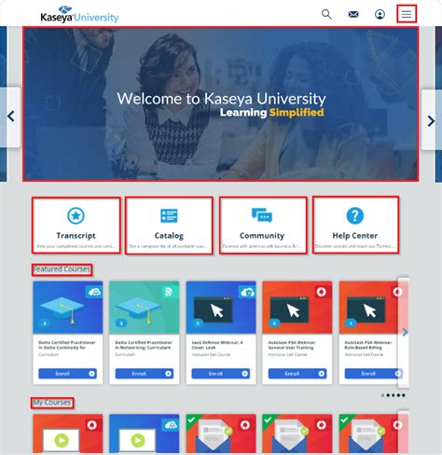Click the My Courses heading
This screenshot has width=442, height=455.
coord(52,403)
